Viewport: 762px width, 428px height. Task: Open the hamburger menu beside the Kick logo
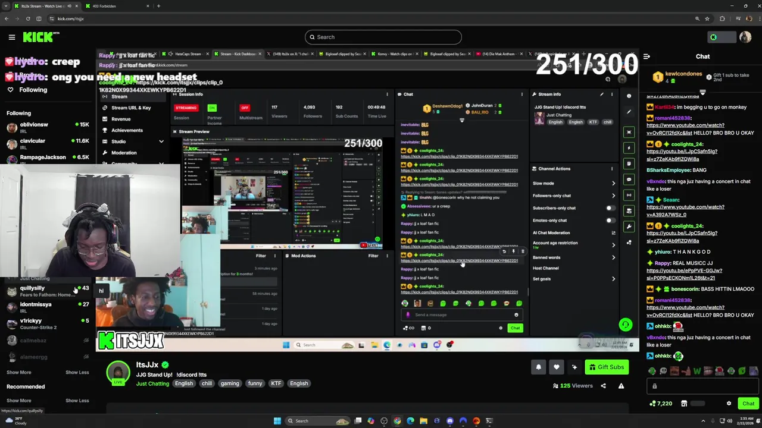(x=12, y=37)
